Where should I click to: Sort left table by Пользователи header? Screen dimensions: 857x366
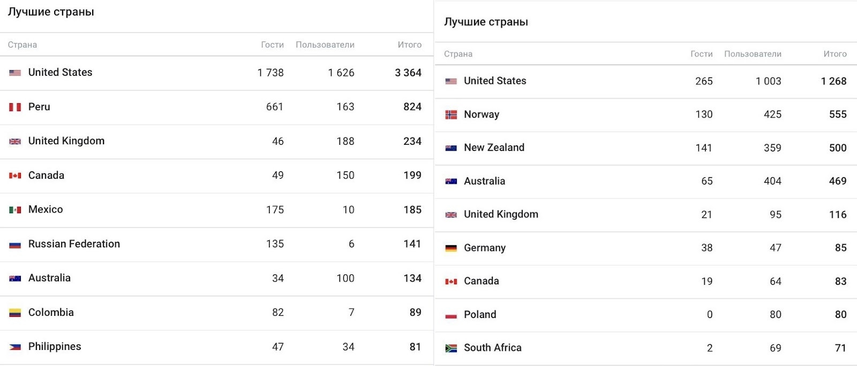[325, 45]
